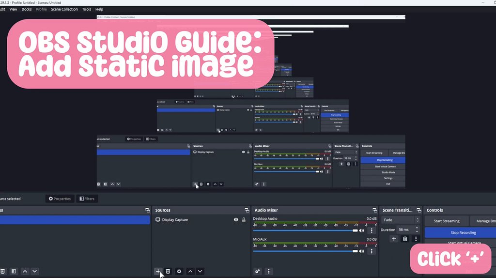This screenshot has height=278, width=496.
Task: Mute the Desktop Audio channel
Action: (x=361, y=231)
